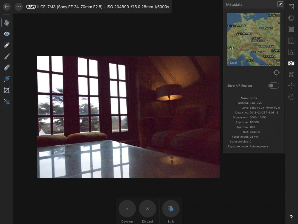Click the RAW badge in title
Viewport: 298px width, 224px height.
(x=31, y=7)
